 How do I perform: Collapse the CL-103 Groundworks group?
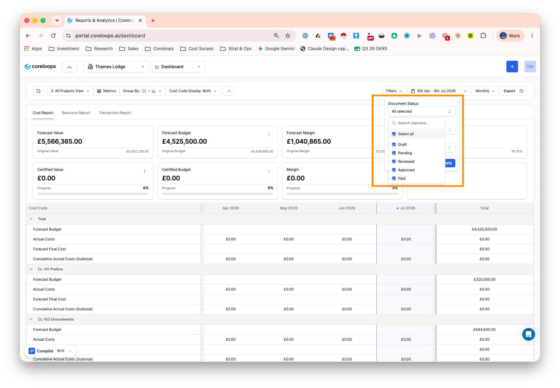pyautogui.click(x=31, y=319)
